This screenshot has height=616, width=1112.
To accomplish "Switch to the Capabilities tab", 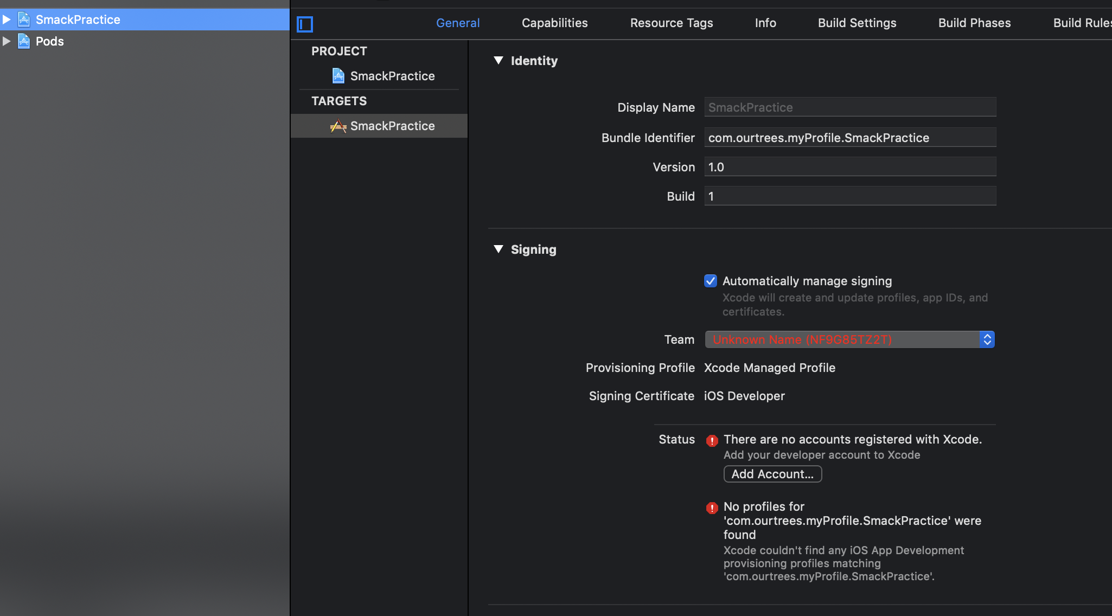I will click(554, 23).
